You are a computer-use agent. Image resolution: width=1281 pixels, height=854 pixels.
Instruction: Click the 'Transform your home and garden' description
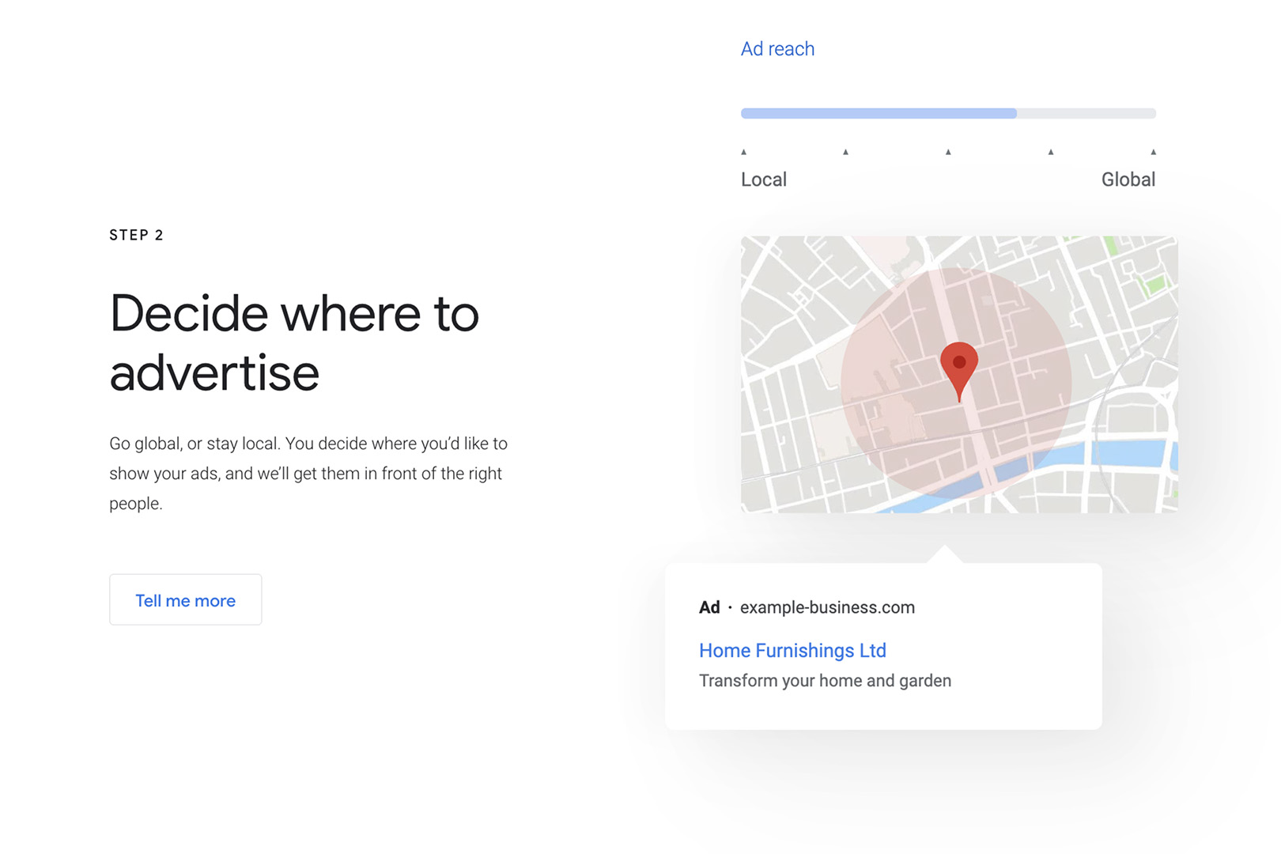coord(825,681)
